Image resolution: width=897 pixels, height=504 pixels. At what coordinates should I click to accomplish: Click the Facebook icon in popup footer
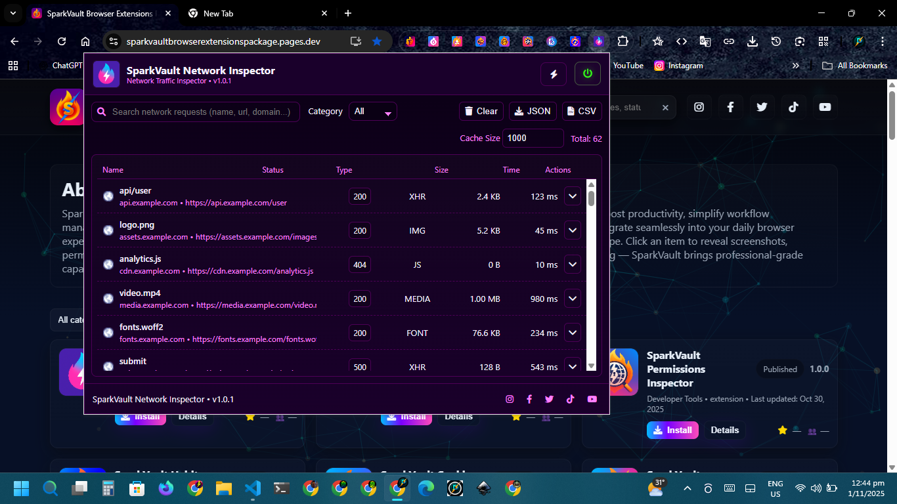tap(529, 399)
